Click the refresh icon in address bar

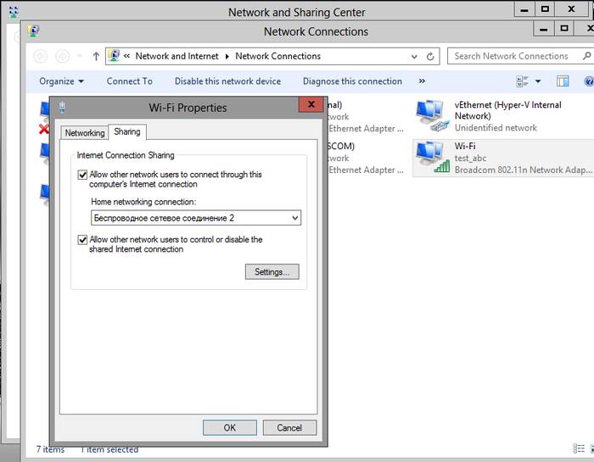[431, 57]
